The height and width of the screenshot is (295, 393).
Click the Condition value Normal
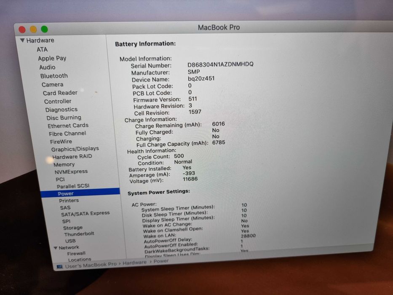(x=183, y=162)
